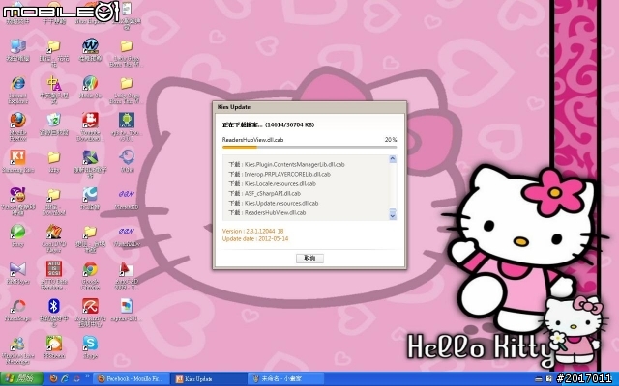
Task: Switch to Kies Update taskbar item
Action: (209, 379)
